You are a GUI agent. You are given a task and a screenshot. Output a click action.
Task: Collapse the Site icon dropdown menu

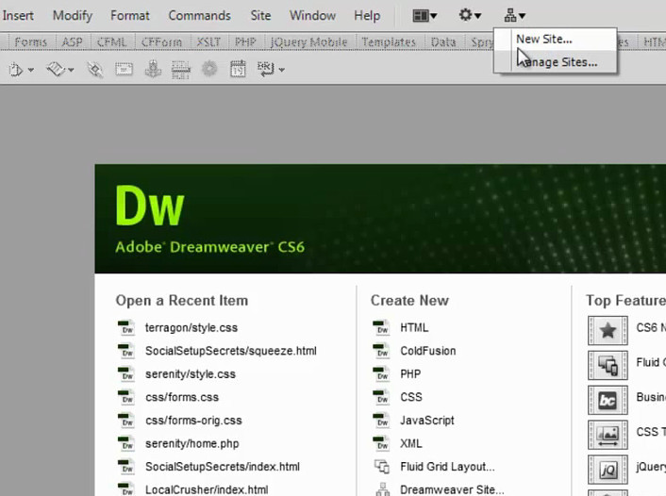[x=514, y=15]
